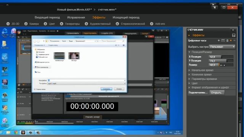Switch to the Входящий переход tab
The height and width of the screenshot is (137, 244).
pos(47,18)
